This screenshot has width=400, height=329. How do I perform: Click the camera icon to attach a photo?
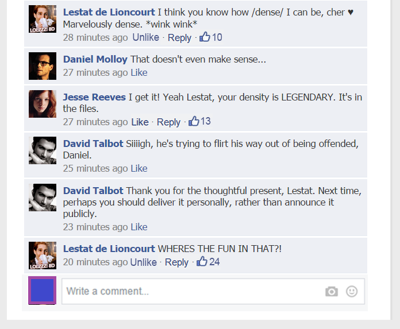pyautogui.click(x=332, y=292)
